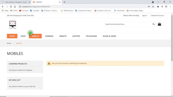Click Create An Account link
This screenshot has height=97, width=173.
[x=157, y=16]
